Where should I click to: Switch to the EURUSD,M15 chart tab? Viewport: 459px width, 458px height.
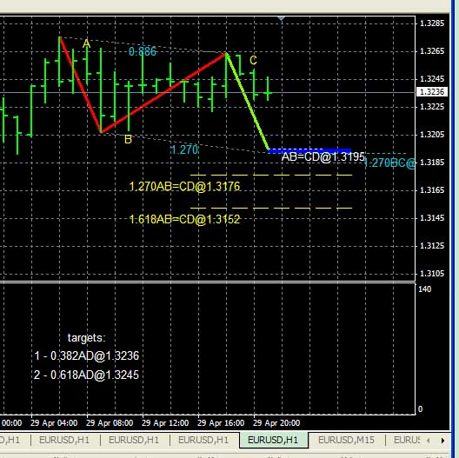pyautogui.click(x=346, y=440)
